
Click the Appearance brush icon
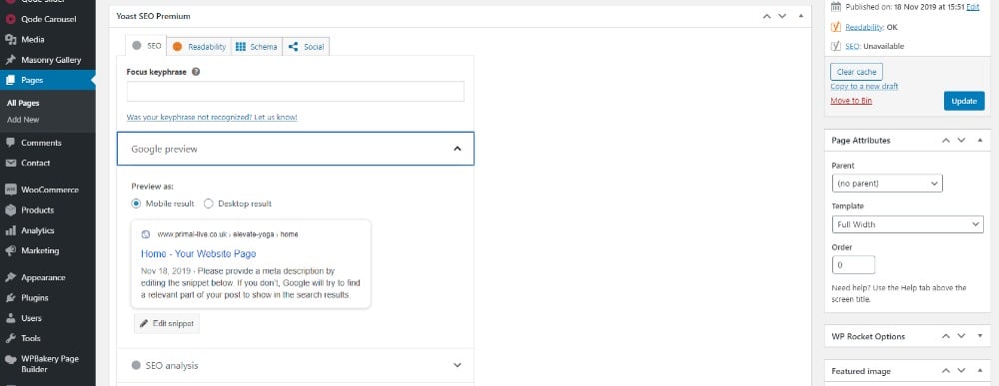click(10, 277)
